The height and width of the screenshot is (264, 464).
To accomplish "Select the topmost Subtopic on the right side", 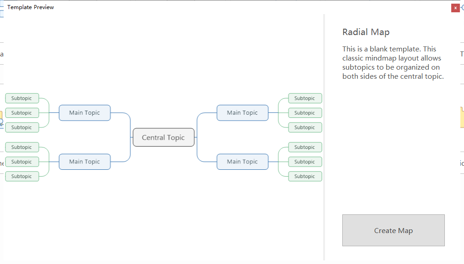I will coord(305,98).
